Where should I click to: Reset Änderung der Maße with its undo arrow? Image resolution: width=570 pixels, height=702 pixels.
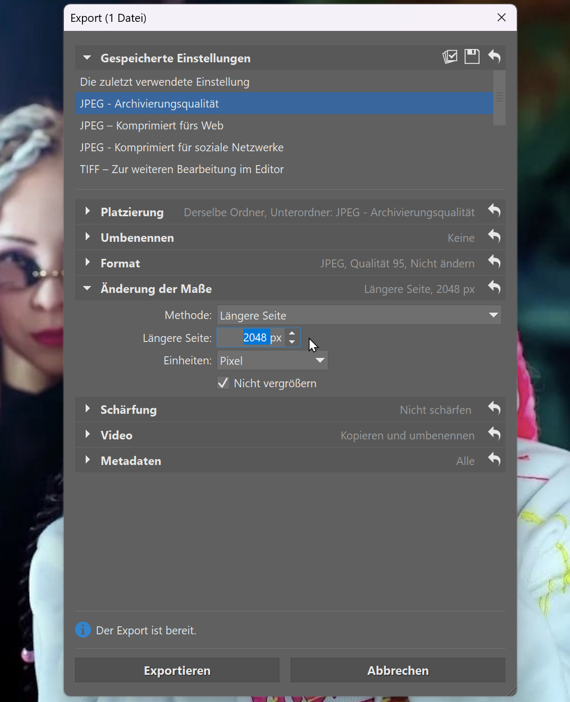pyautogui.click(x=494, y=288)
